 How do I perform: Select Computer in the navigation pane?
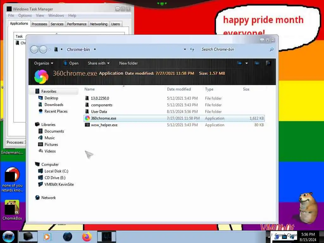coord(50,165)
